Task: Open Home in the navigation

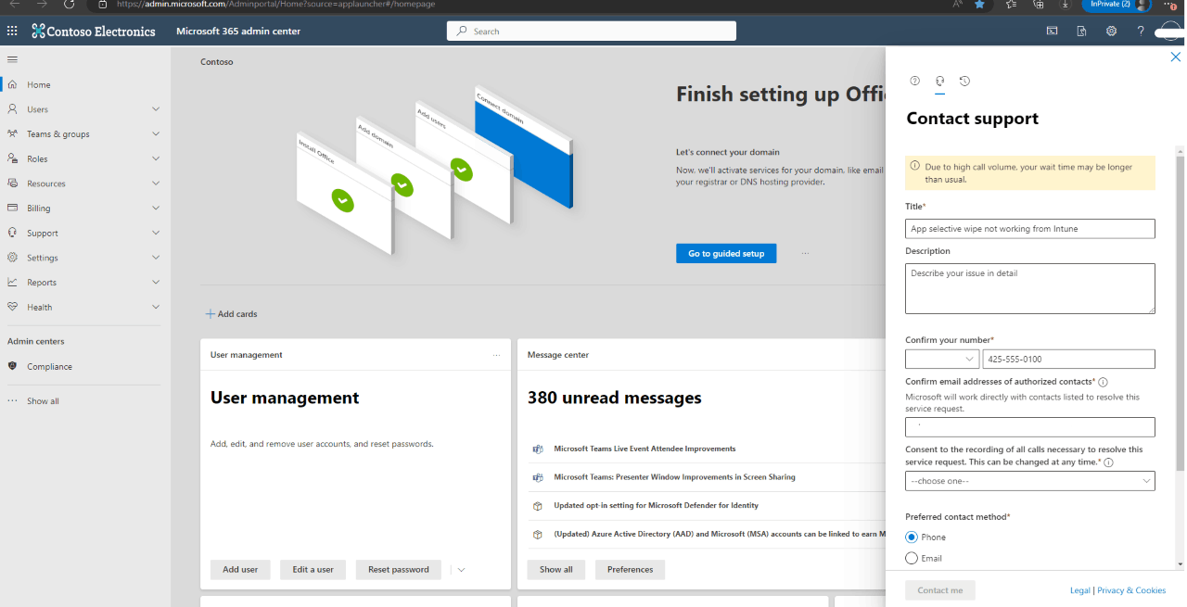Action: (x=39, y=84)
